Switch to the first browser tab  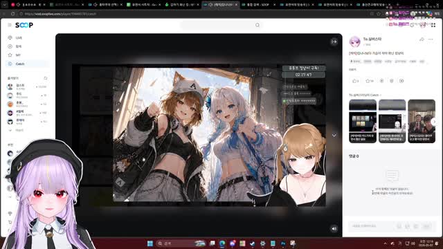point(28,5)
